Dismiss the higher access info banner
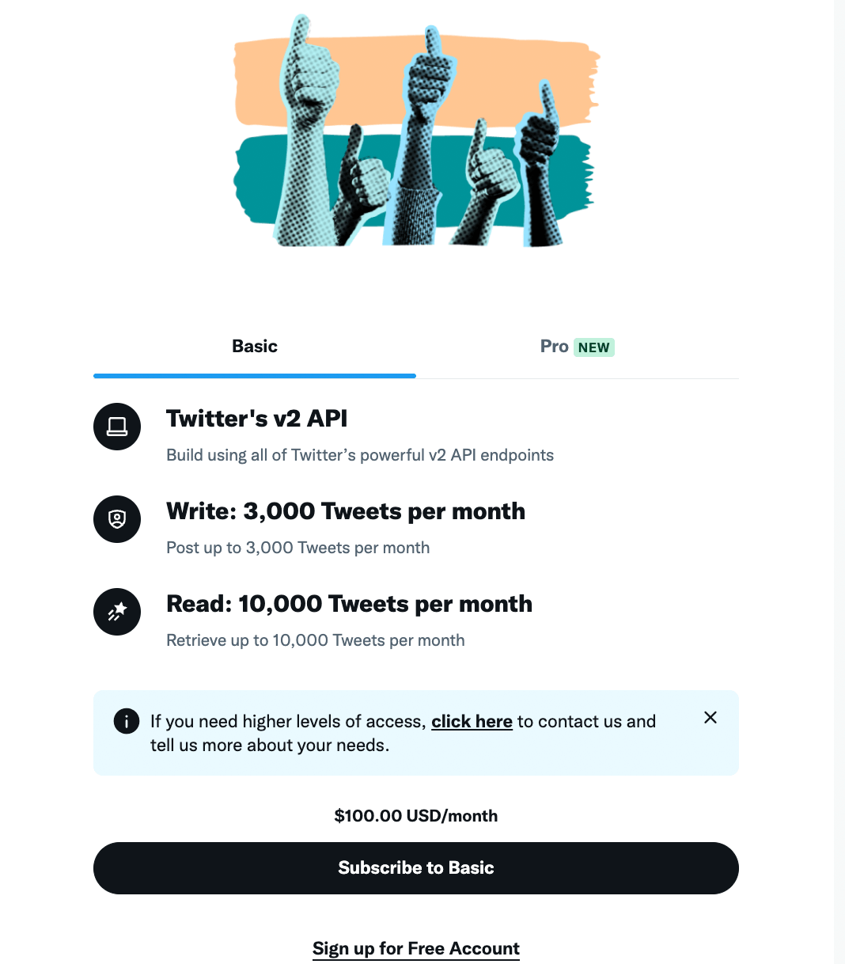 coord(710,717)
